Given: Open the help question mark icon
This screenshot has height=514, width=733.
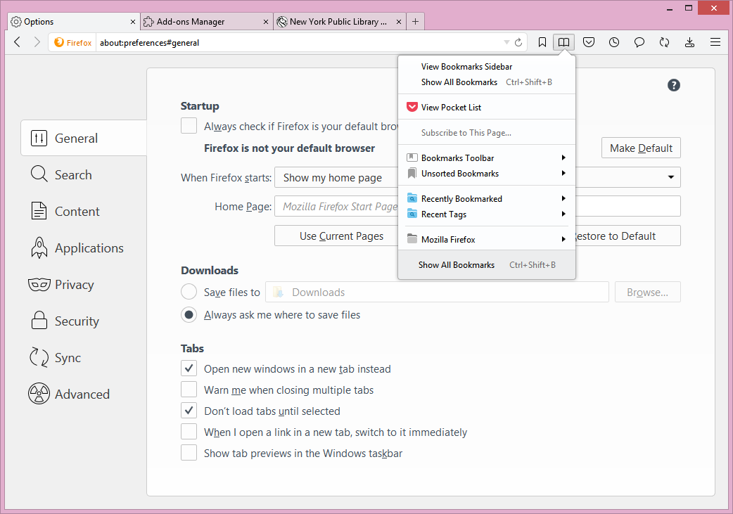Looking at the screenshot, I should (674, 85).
